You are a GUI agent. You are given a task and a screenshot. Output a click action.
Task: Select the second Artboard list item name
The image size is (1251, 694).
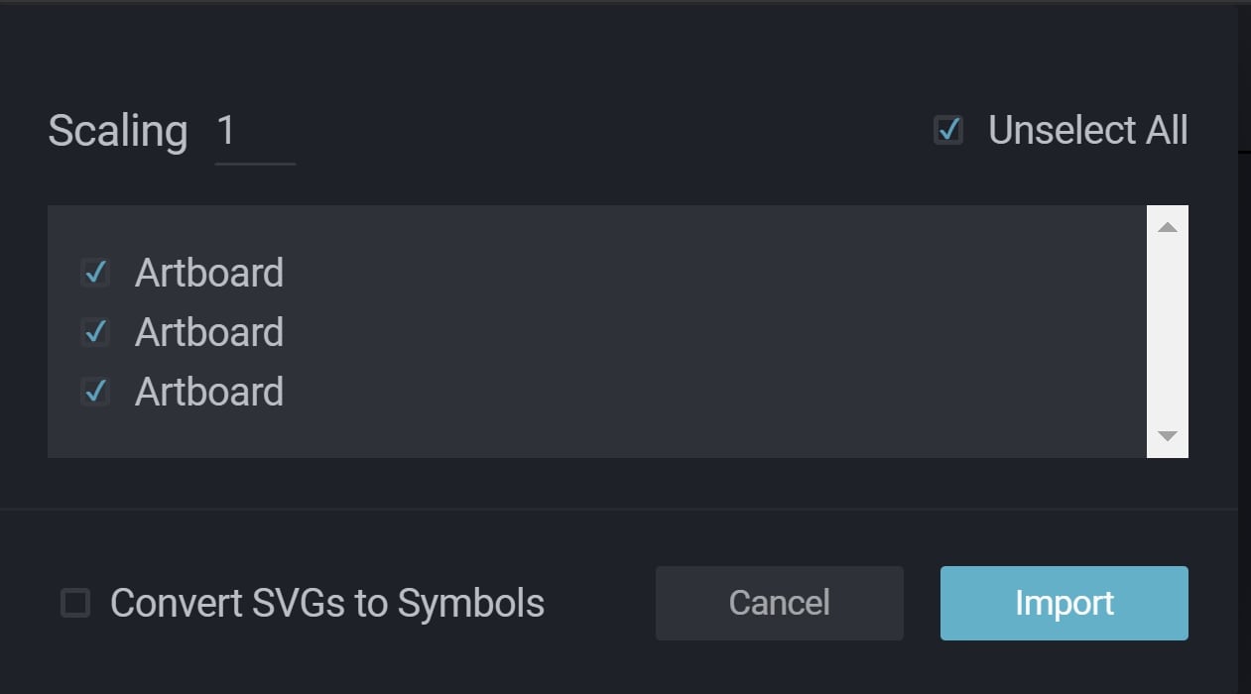209,332
